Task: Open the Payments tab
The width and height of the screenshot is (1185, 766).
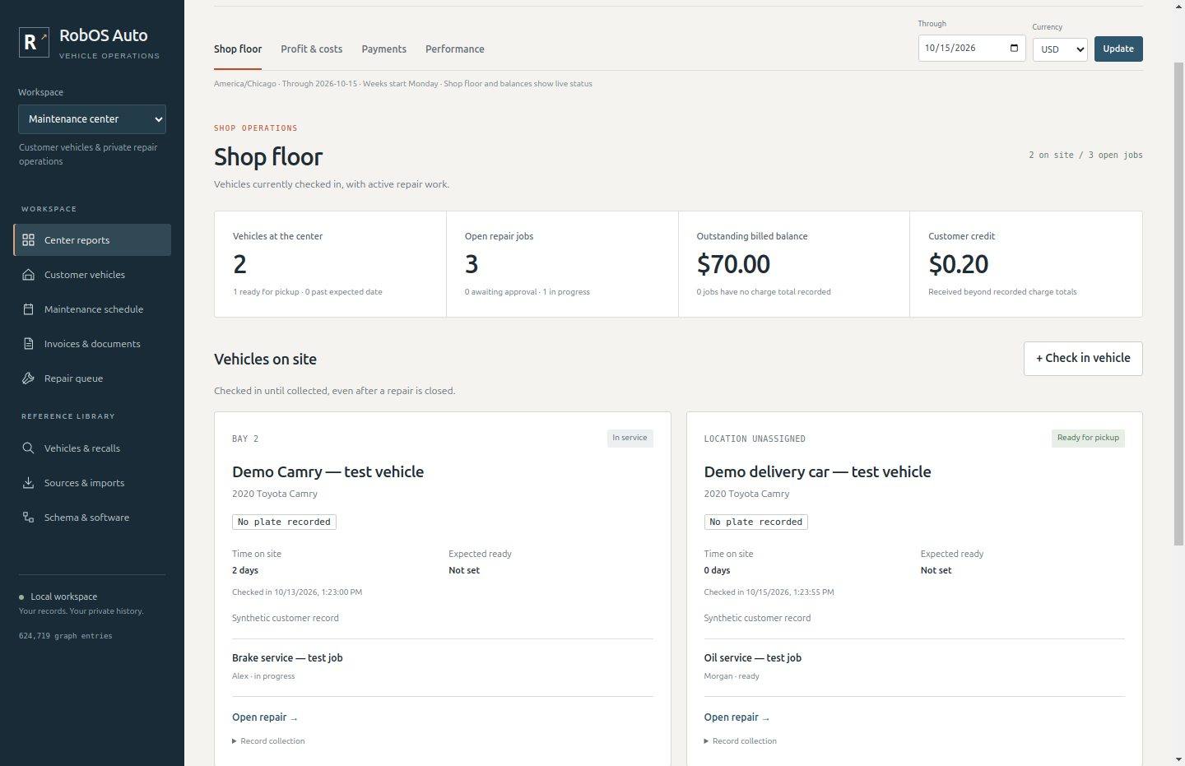Action: coord(384,49)
